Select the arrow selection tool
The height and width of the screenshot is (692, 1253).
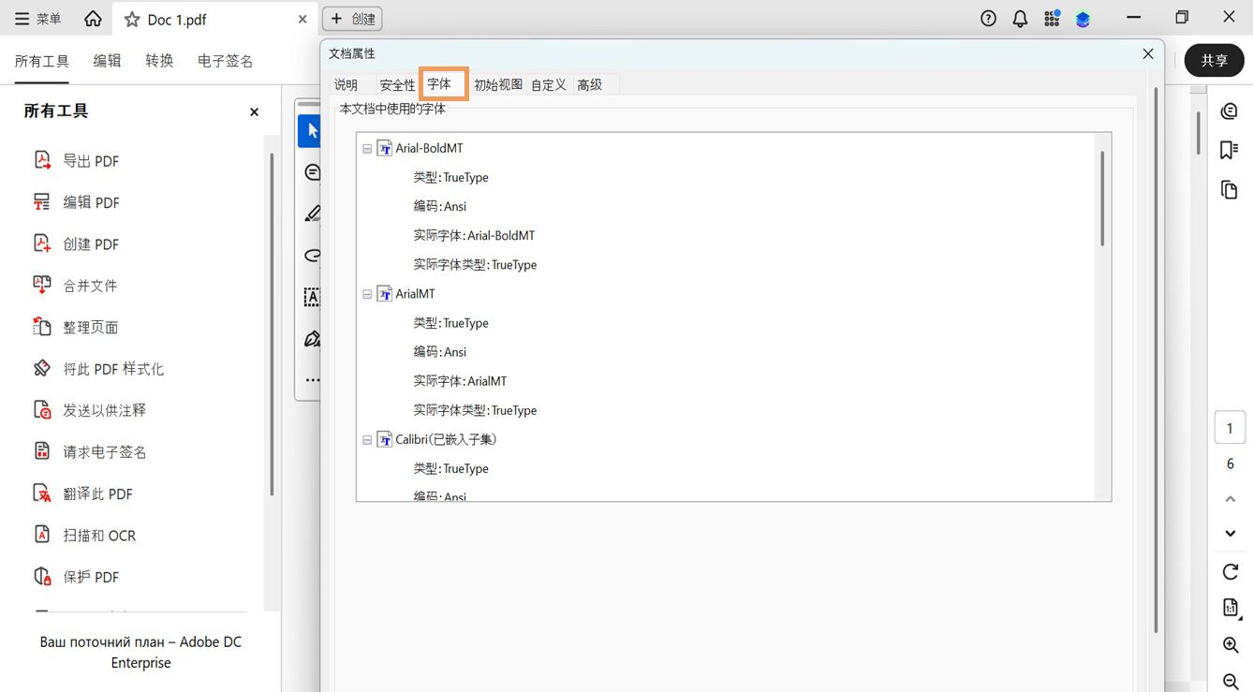click(309, 130)
